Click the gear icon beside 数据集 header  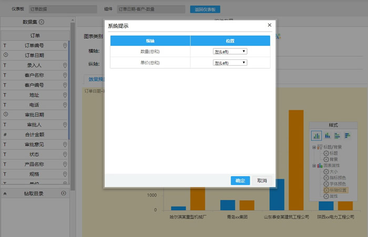[x=42, y=22]
